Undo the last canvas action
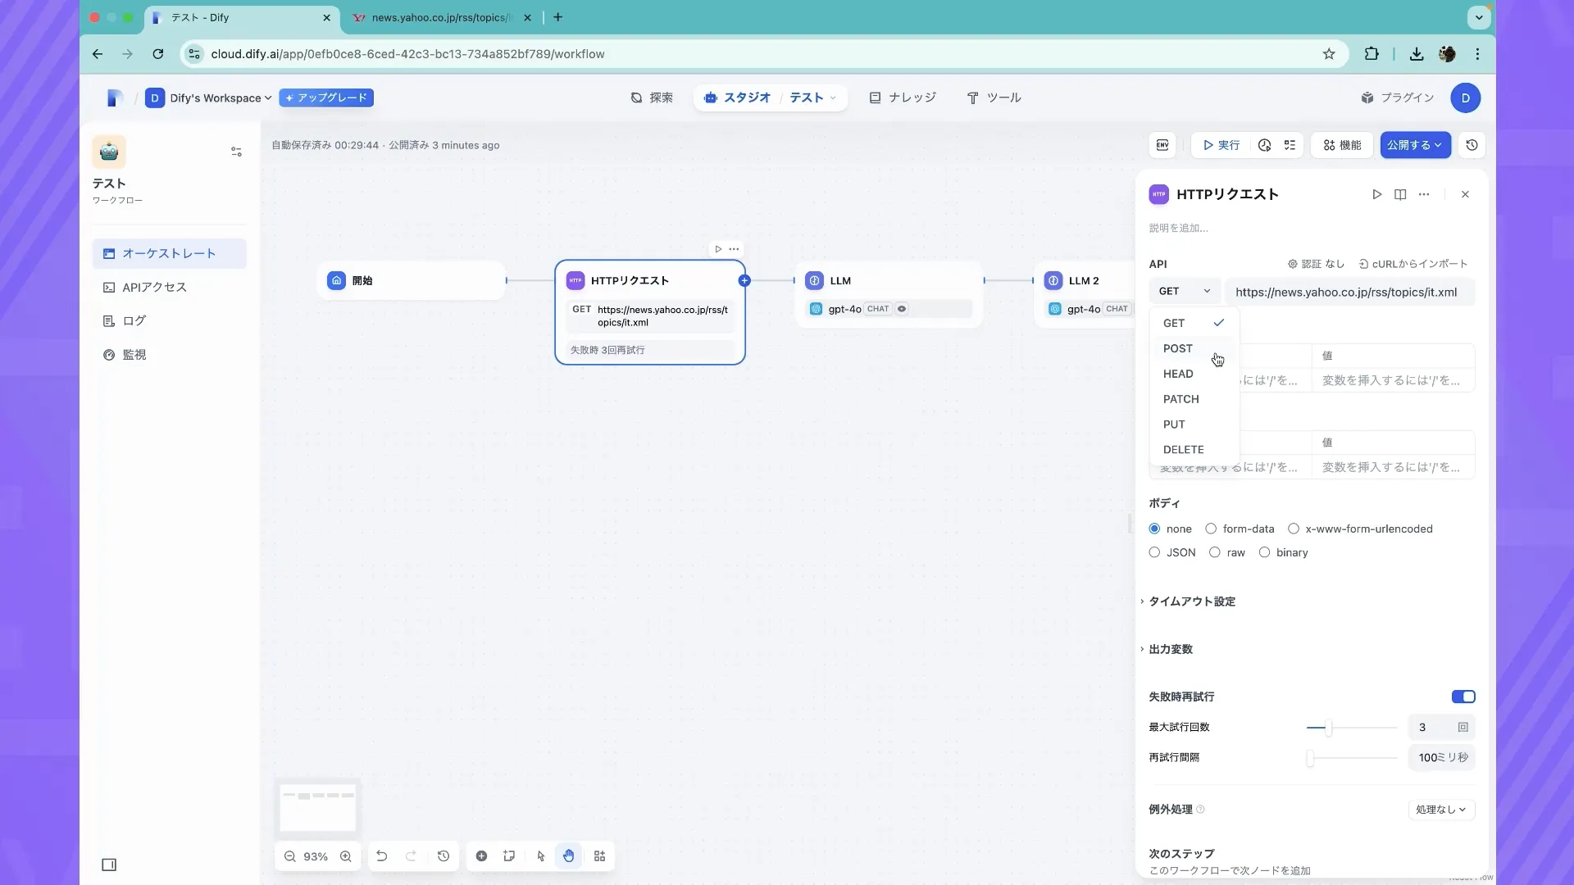 click(x=381, y=855)
